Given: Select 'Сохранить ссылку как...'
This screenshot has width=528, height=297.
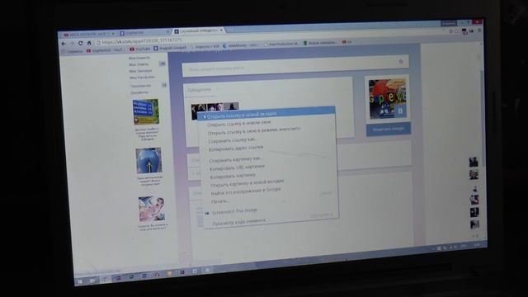Looking at the screenshot, I should pos(233,140).
